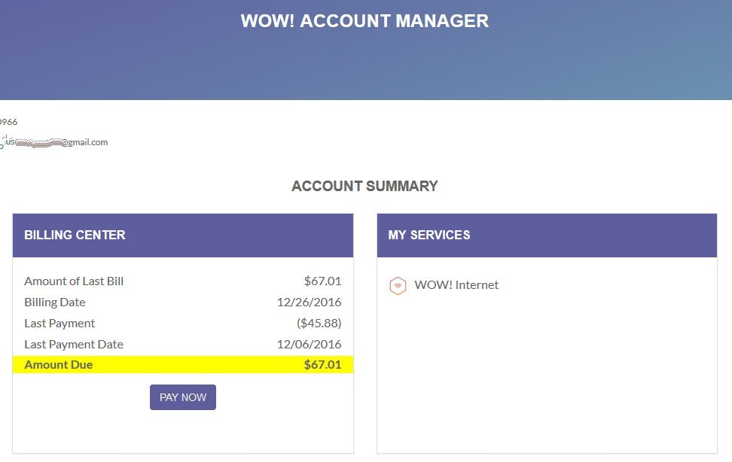
Task: Click the Billing Date label
Action: [55, 302]
